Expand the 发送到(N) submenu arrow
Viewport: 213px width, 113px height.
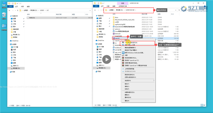coord(154,81)
